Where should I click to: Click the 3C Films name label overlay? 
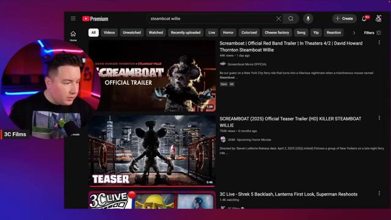coord(15,134)
